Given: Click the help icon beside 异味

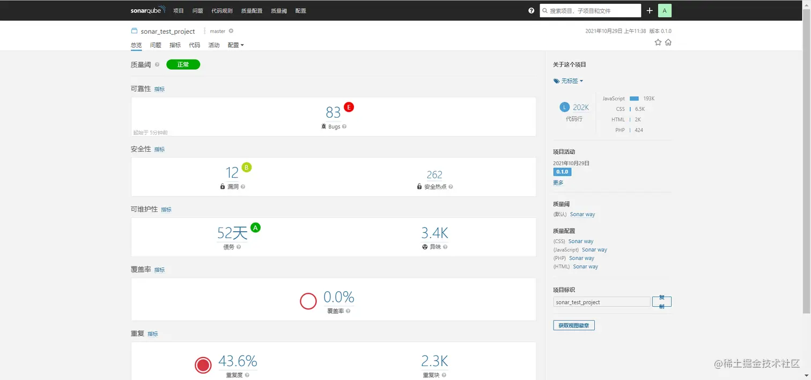Looking at the screenshot, I should click(445, 247).
